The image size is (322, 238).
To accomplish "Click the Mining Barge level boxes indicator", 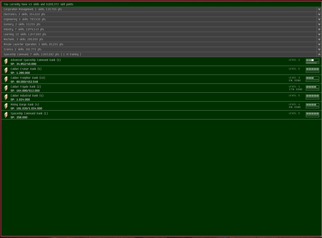I will pyautogui.click(x=312, y=105).
